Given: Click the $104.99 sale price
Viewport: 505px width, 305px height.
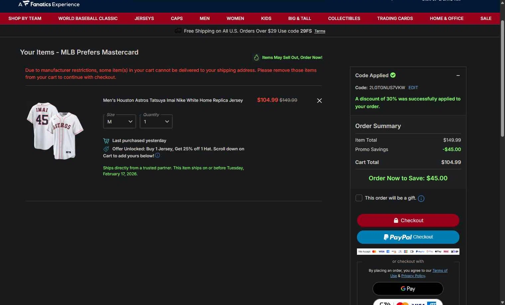Looking at the screenshot, I should click(x=267, y=100).
